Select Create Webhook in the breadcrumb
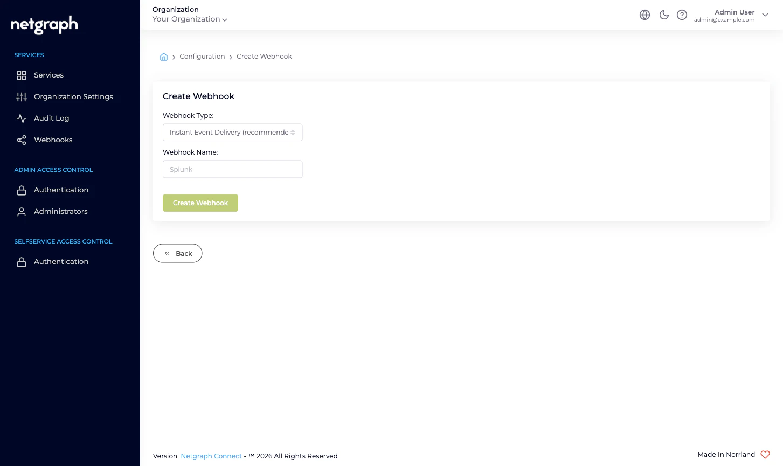The height and width of the screenshot is (466, 783). [264, 56]
